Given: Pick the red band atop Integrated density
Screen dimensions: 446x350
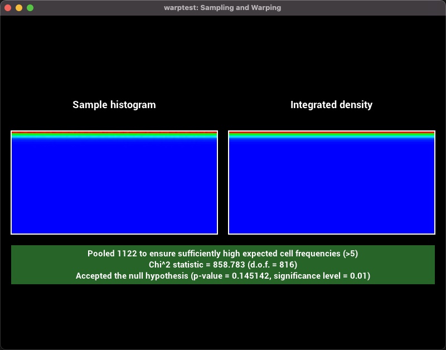Looking at the screenshot, I should pos(331,133).
